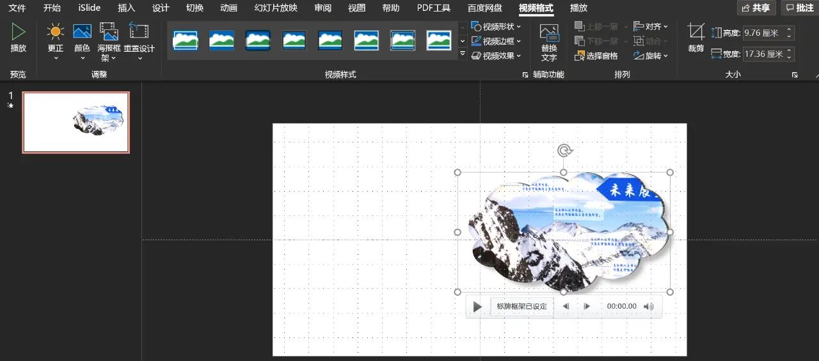Expand the 视频形状 dropdown
819x361 pixels.
pyautogui.click(x=497, y=27)
